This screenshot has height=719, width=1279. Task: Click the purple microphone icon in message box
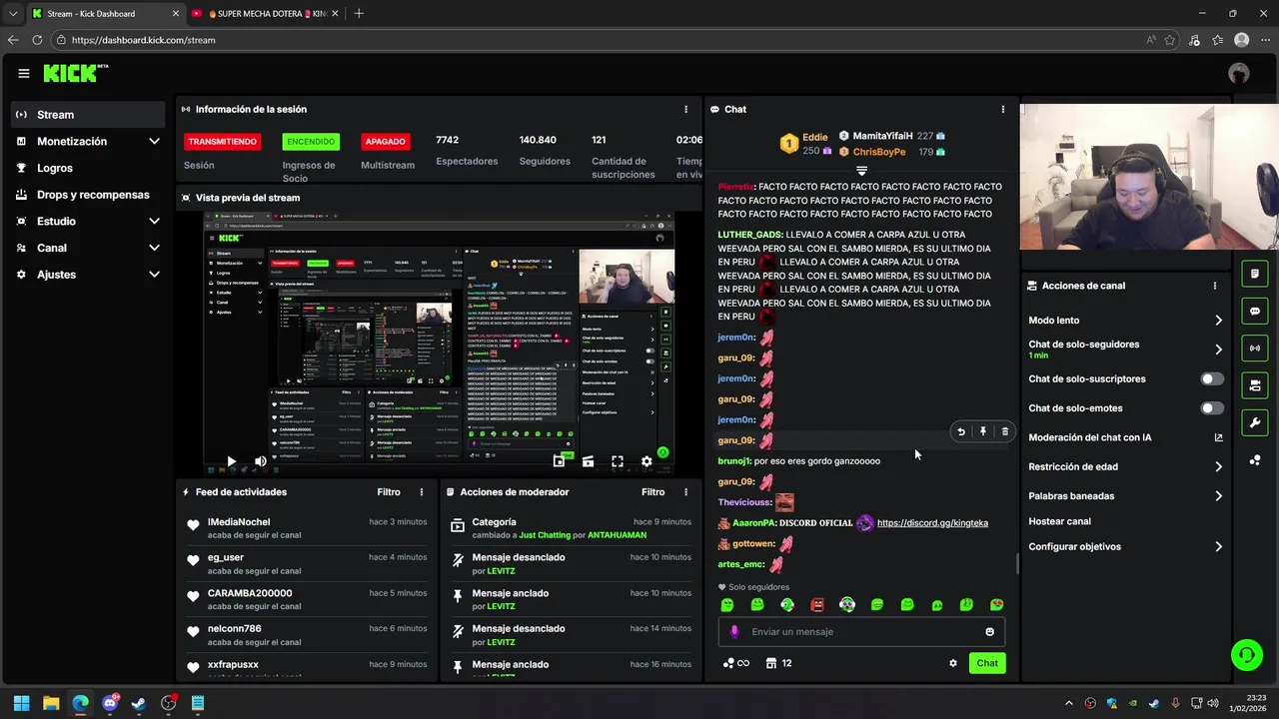[x=734, y=632]
